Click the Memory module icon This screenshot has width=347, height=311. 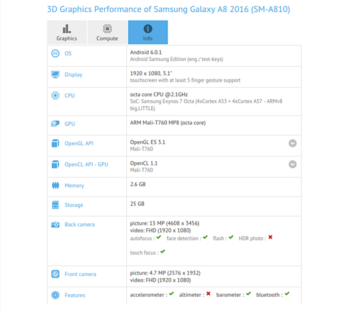pyautogui.click(x=55, y=185)
